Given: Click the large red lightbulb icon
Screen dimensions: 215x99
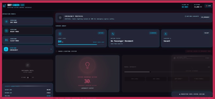Looking at the screenshot, I should pos(87,65).
